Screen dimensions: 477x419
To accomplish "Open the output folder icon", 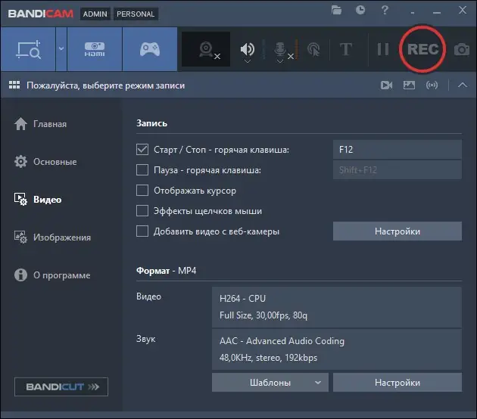I will [336, 11].
